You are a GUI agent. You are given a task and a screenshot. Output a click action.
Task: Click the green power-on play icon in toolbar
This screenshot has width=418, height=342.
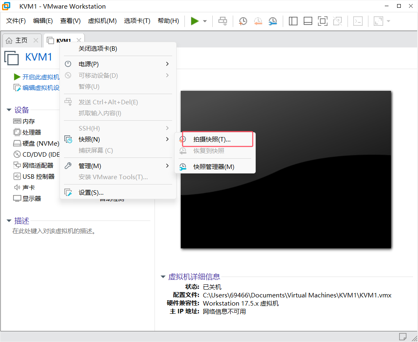pyautogui.click(x=195, y=21)
